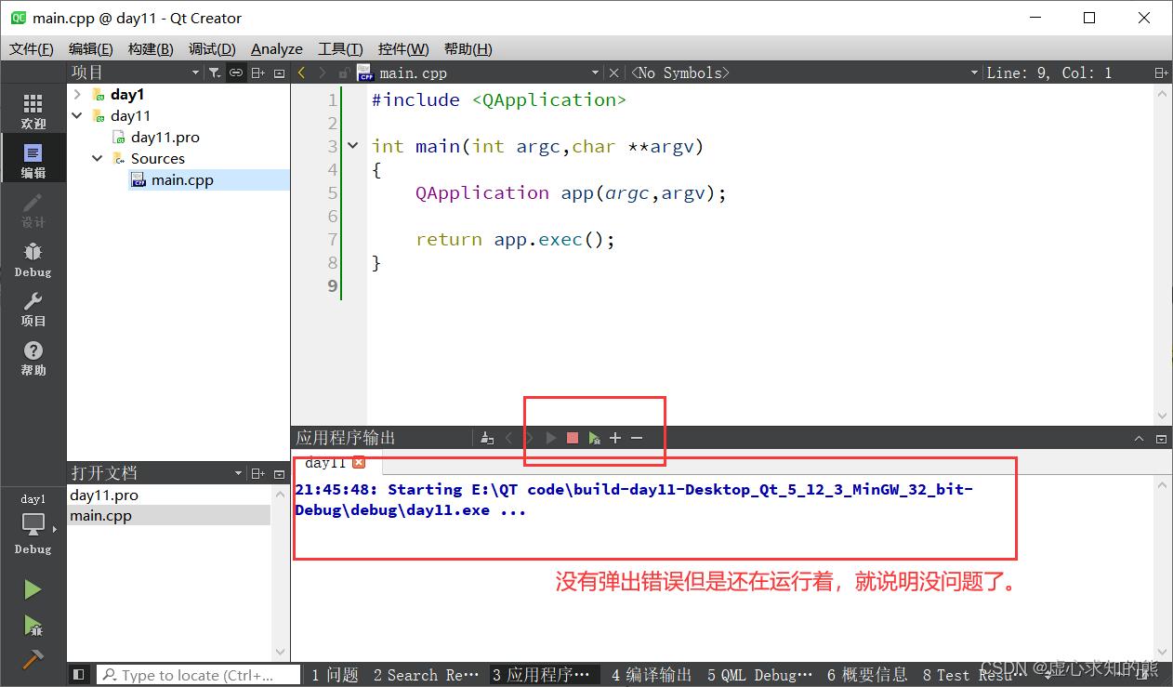1173x687 pixels.
Task: Expand the day1 project node
Action: coord(77,94)
